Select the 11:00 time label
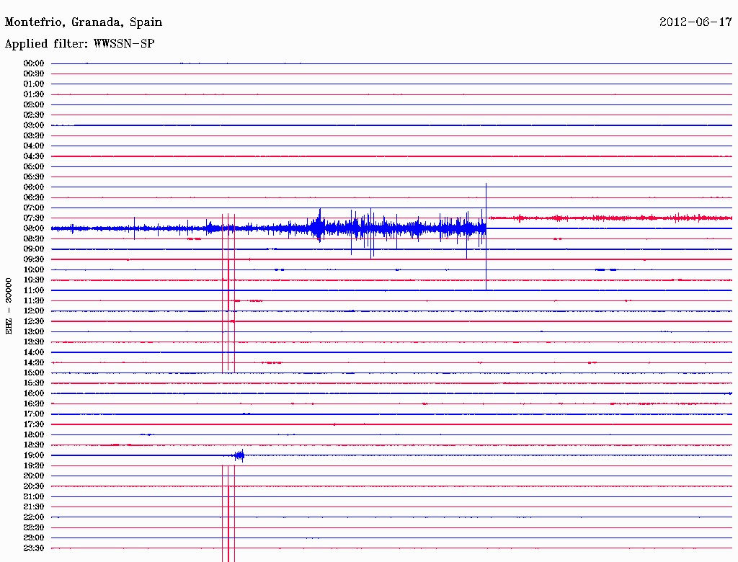Viewport: 738px width, 562px height. (34, 290)
